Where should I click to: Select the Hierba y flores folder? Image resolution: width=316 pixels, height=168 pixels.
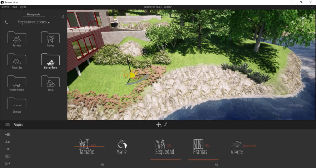[x=50, y=60]
